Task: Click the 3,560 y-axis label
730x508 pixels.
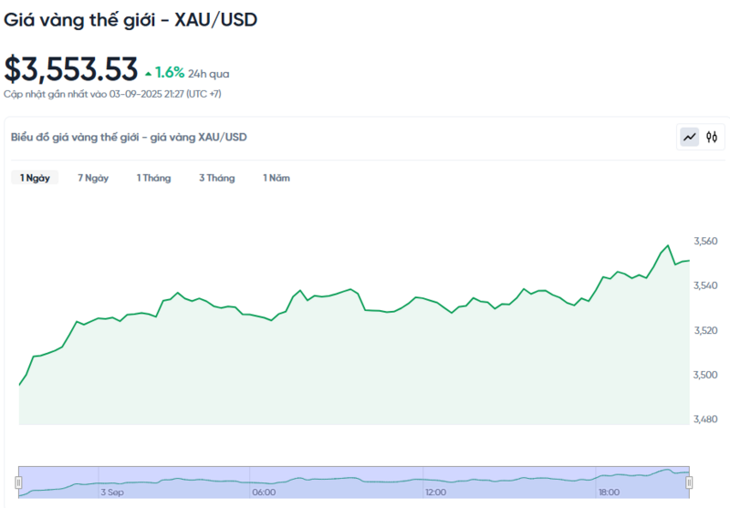Action: click(705, 242)
